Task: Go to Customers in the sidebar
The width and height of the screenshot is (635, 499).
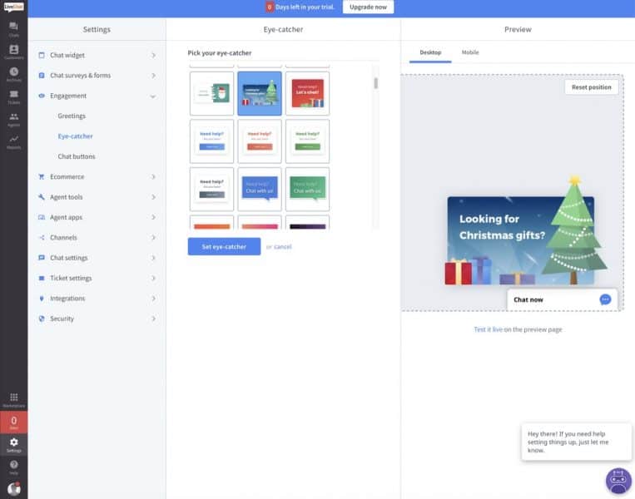Action: [13, 52]
